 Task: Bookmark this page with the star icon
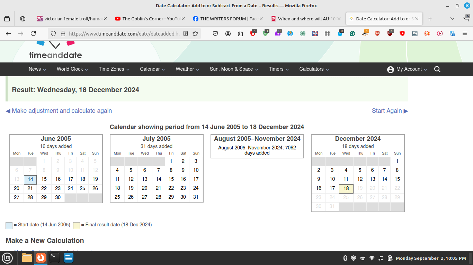[x=195, y=33]
